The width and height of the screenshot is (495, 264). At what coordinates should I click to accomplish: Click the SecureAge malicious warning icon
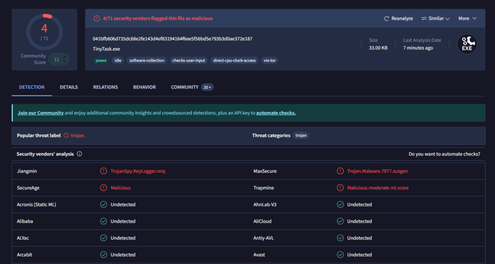103,188
